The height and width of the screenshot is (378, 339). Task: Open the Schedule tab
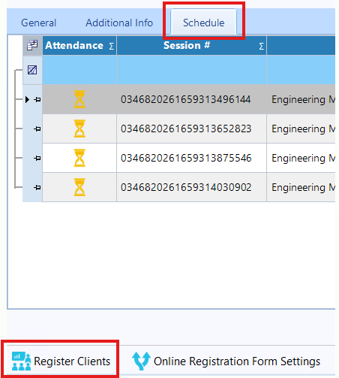pyautogui.click(x=204, y=22)
